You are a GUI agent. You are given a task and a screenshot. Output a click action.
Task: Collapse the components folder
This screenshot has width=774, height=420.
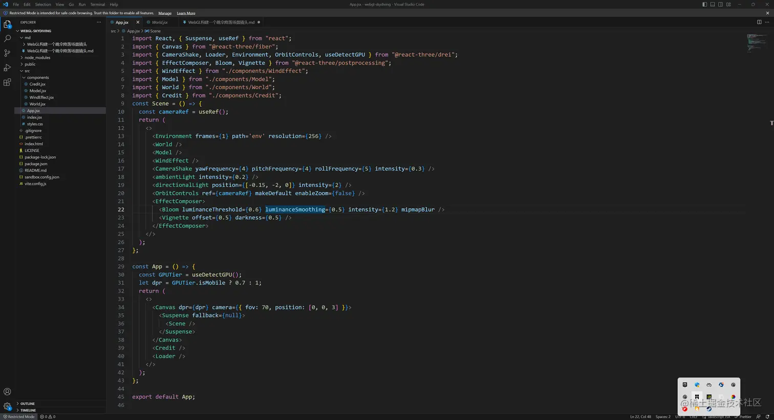[38, 78]
